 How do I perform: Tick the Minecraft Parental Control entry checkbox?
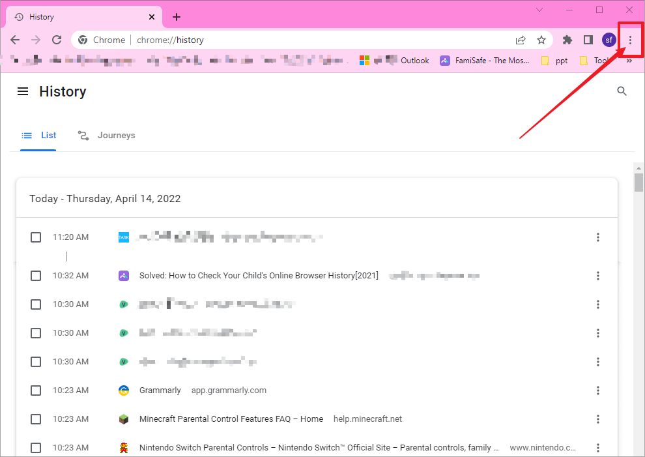[x=36, y=419]
